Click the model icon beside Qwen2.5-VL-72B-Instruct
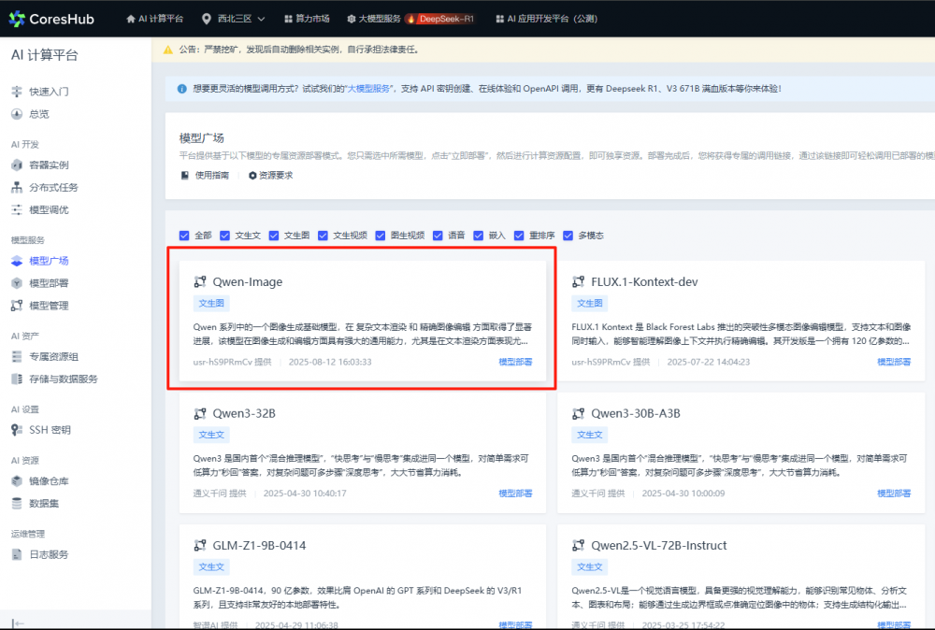 [x=578, y=545]
